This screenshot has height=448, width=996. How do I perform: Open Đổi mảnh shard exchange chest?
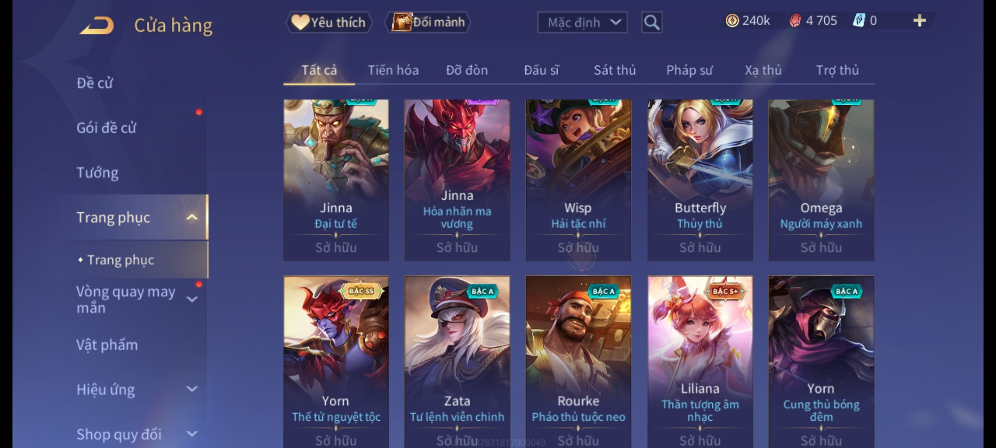pyautogui.click(x=428, y=22)
